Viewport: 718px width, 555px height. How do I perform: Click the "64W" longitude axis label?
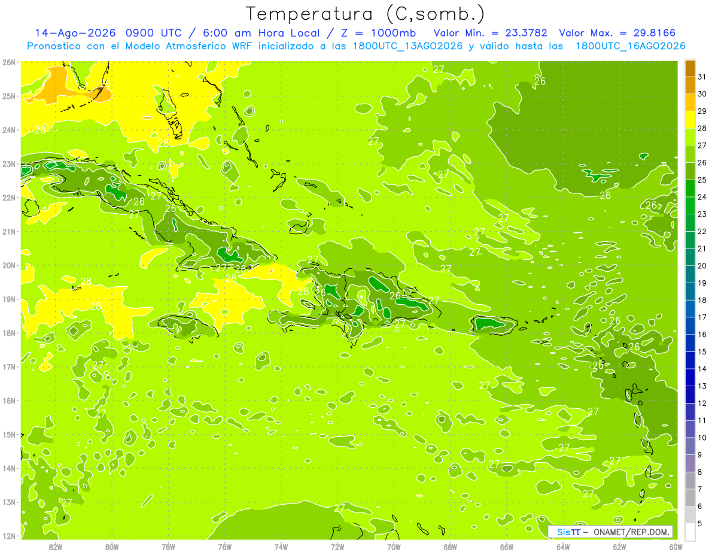pos(563,547)
